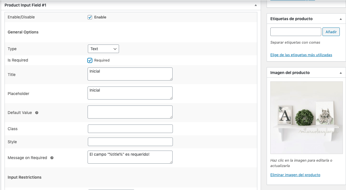Collapse the Imagen del producto panel

click(x=341, y=73)
